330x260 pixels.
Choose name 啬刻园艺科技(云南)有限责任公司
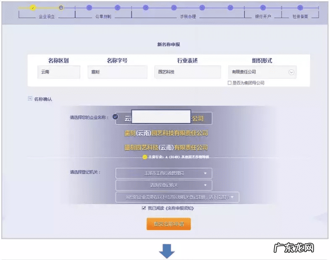pyautogui.click(x=166, y=147)
